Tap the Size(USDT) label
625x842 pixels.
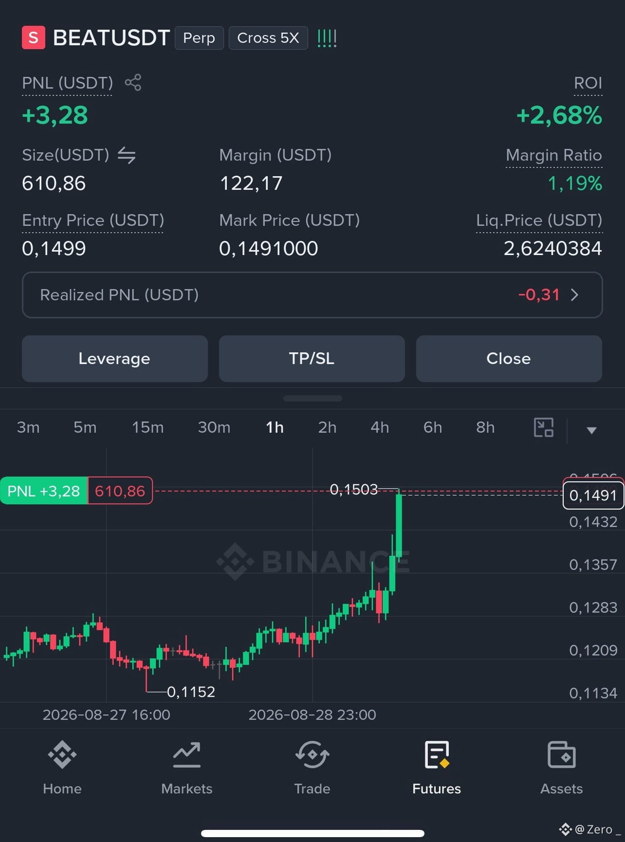click(x=66, y=155)
